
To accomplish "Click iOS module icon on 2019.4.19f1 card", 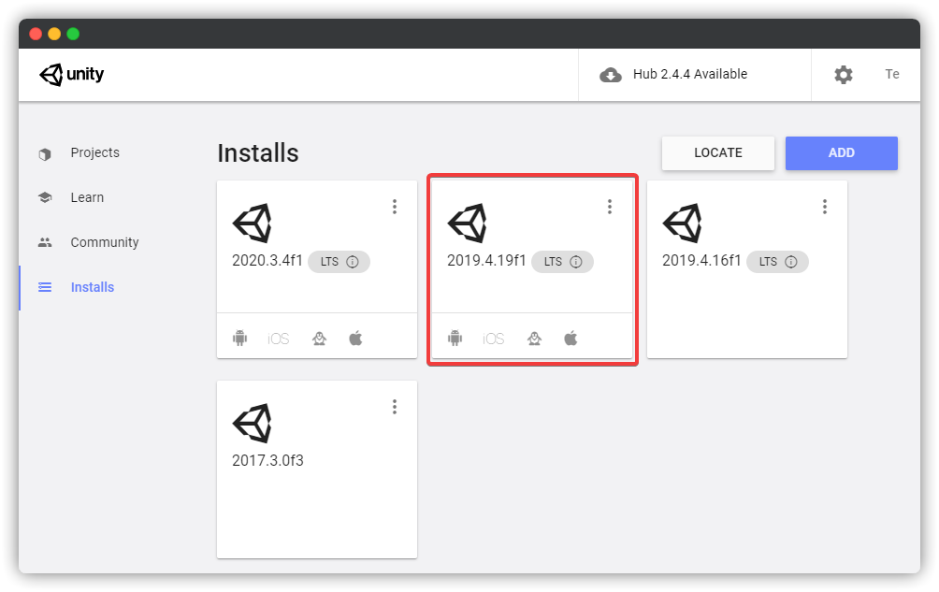I will pyautogui.click(x=493, y=339).
